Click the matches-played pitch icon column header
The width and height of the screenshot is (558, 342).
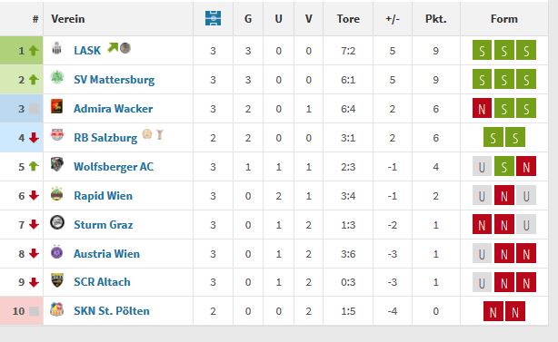213,18
